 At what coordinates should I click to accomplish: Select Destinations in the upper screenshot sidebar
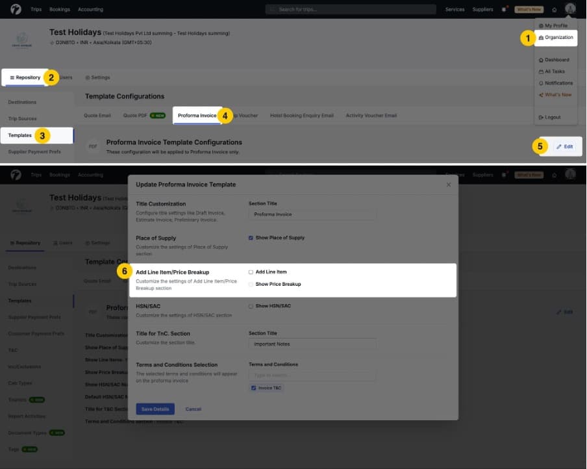(x=22, y=102)
